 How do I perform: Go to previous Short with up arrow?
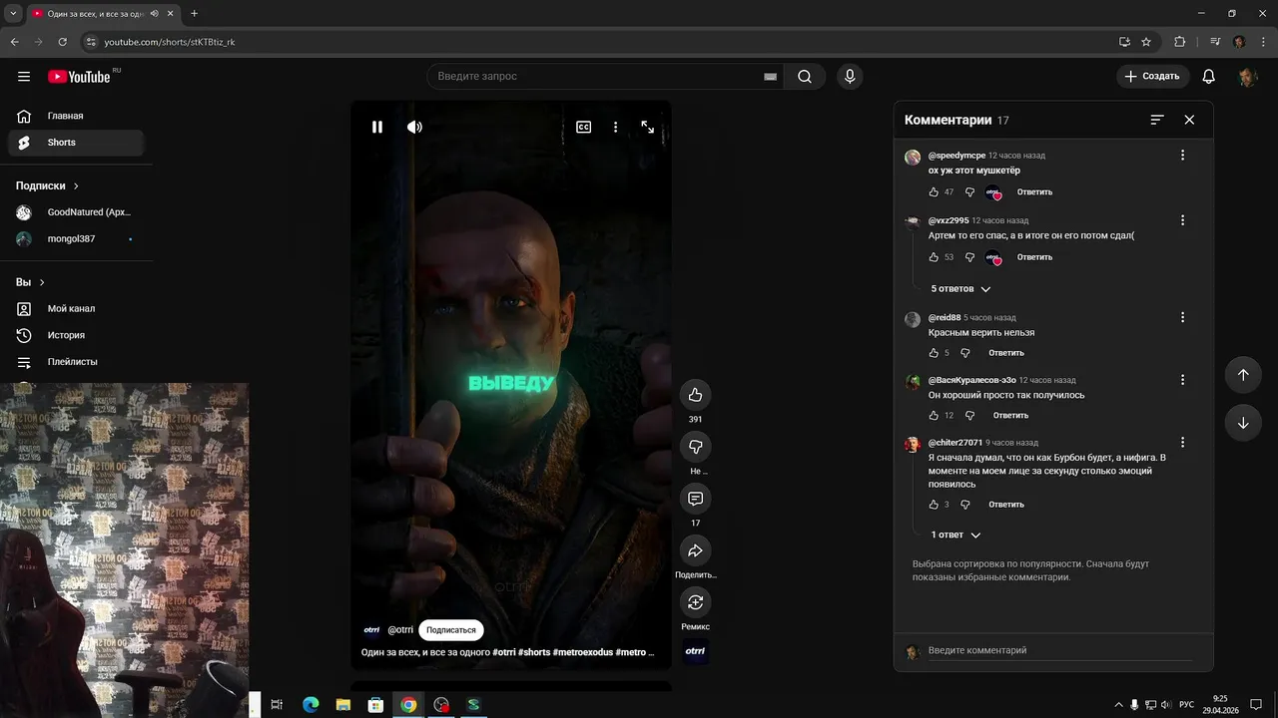(x=1243, y=375)
